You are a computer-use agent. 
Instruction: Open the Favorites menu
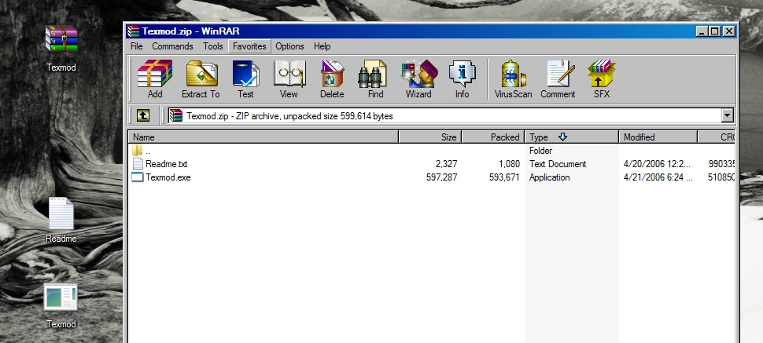[249, 46]
